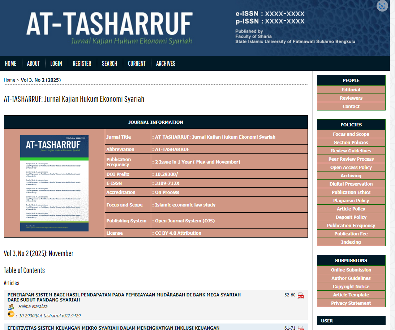
Task: Click the Home breadcrumb link
Action: (x=9, y=80)
